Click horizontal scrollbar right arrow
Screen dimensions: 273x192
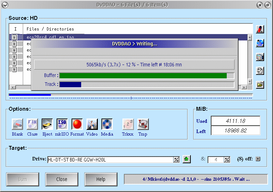(244, 87)
